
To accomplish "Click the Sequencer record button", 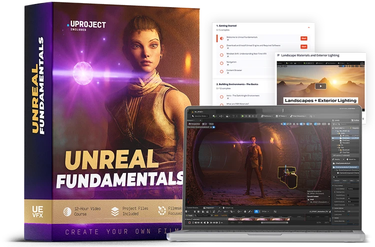I will pyautogui.click(x=189, y=223).
